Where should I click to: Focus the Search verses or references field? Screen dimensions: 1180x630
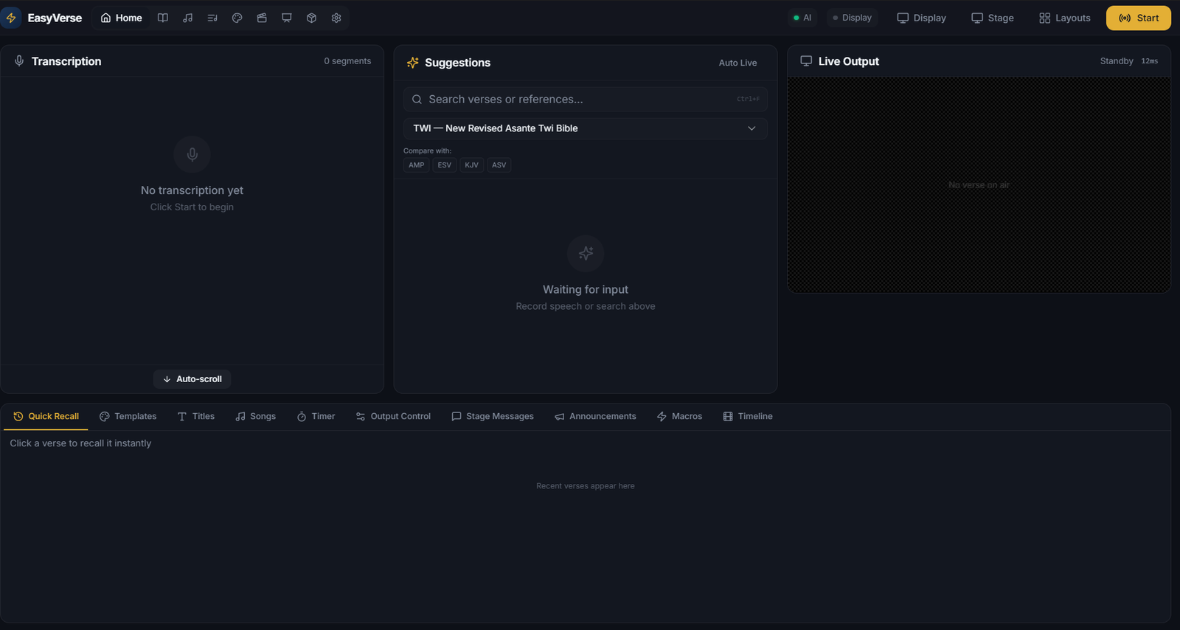[579, 100]
